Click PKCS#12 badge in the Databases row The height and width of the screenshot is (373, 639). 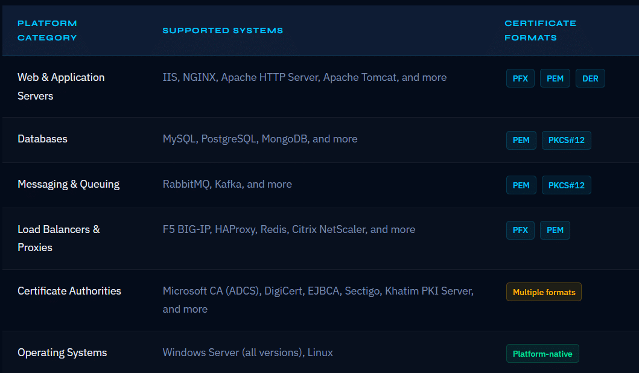(567, 140)
